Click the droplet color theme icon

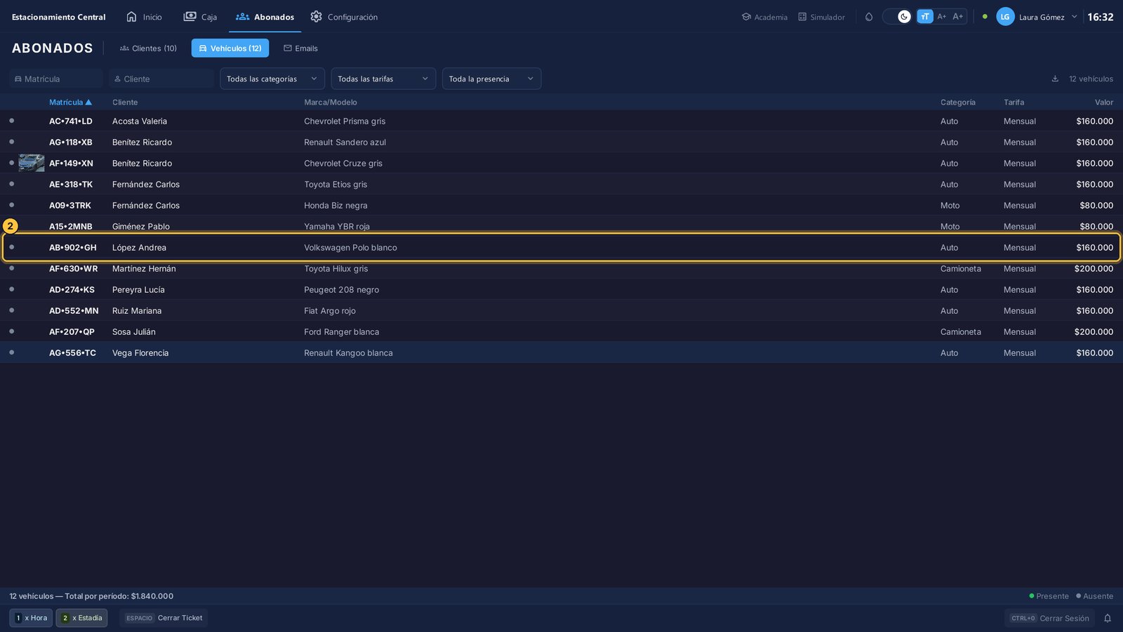click(x=869, y=17)
